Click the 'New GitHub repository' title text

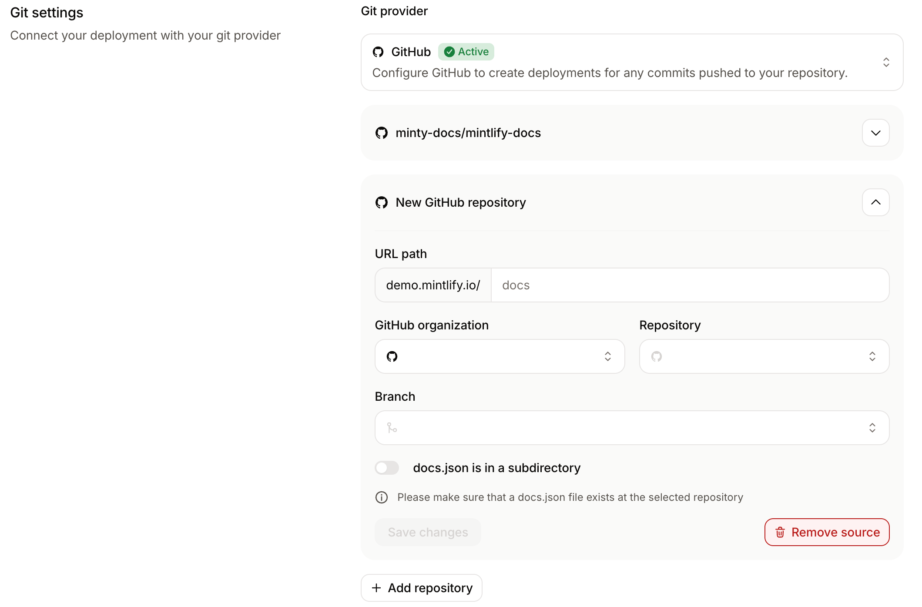click(461, 202)
